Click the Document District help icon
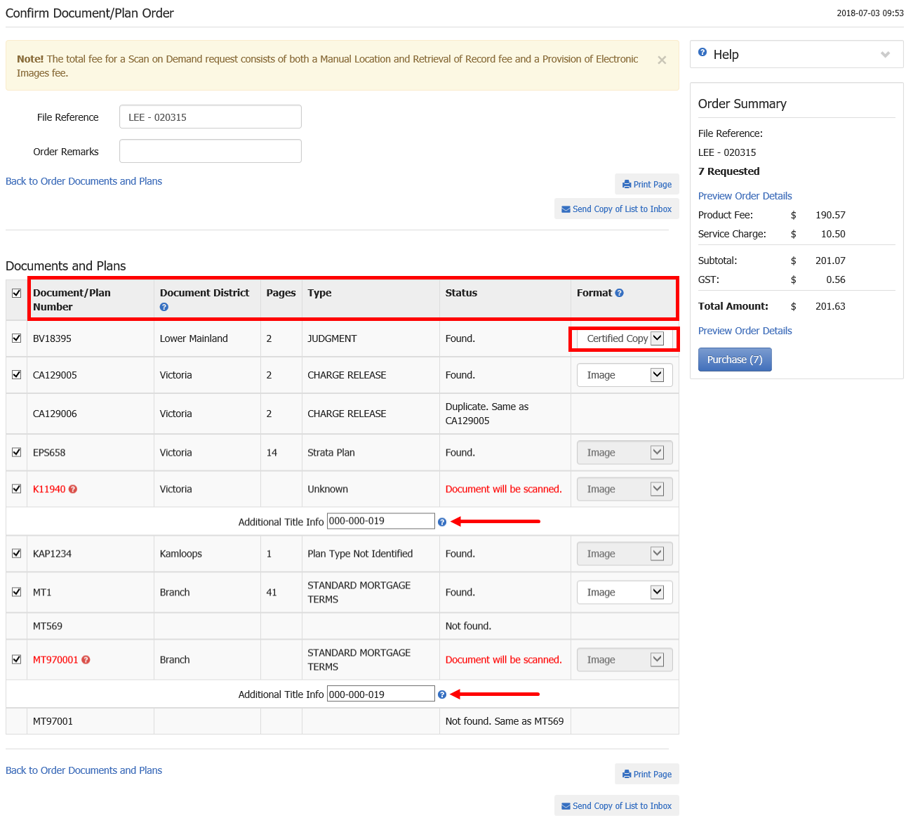Viewport: 906px width, 823px height. tap(164, 307)
